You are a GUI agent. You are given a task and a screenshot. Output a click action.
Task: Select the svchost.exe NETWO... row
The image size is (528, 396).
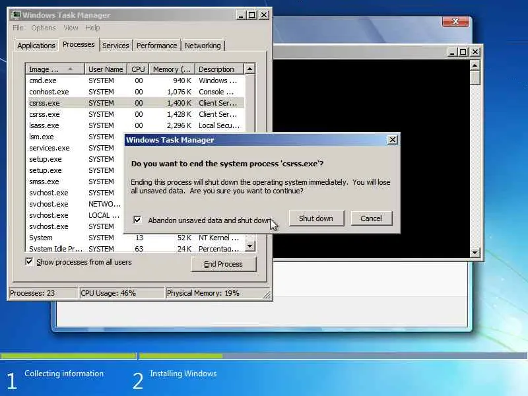[75, 204]
